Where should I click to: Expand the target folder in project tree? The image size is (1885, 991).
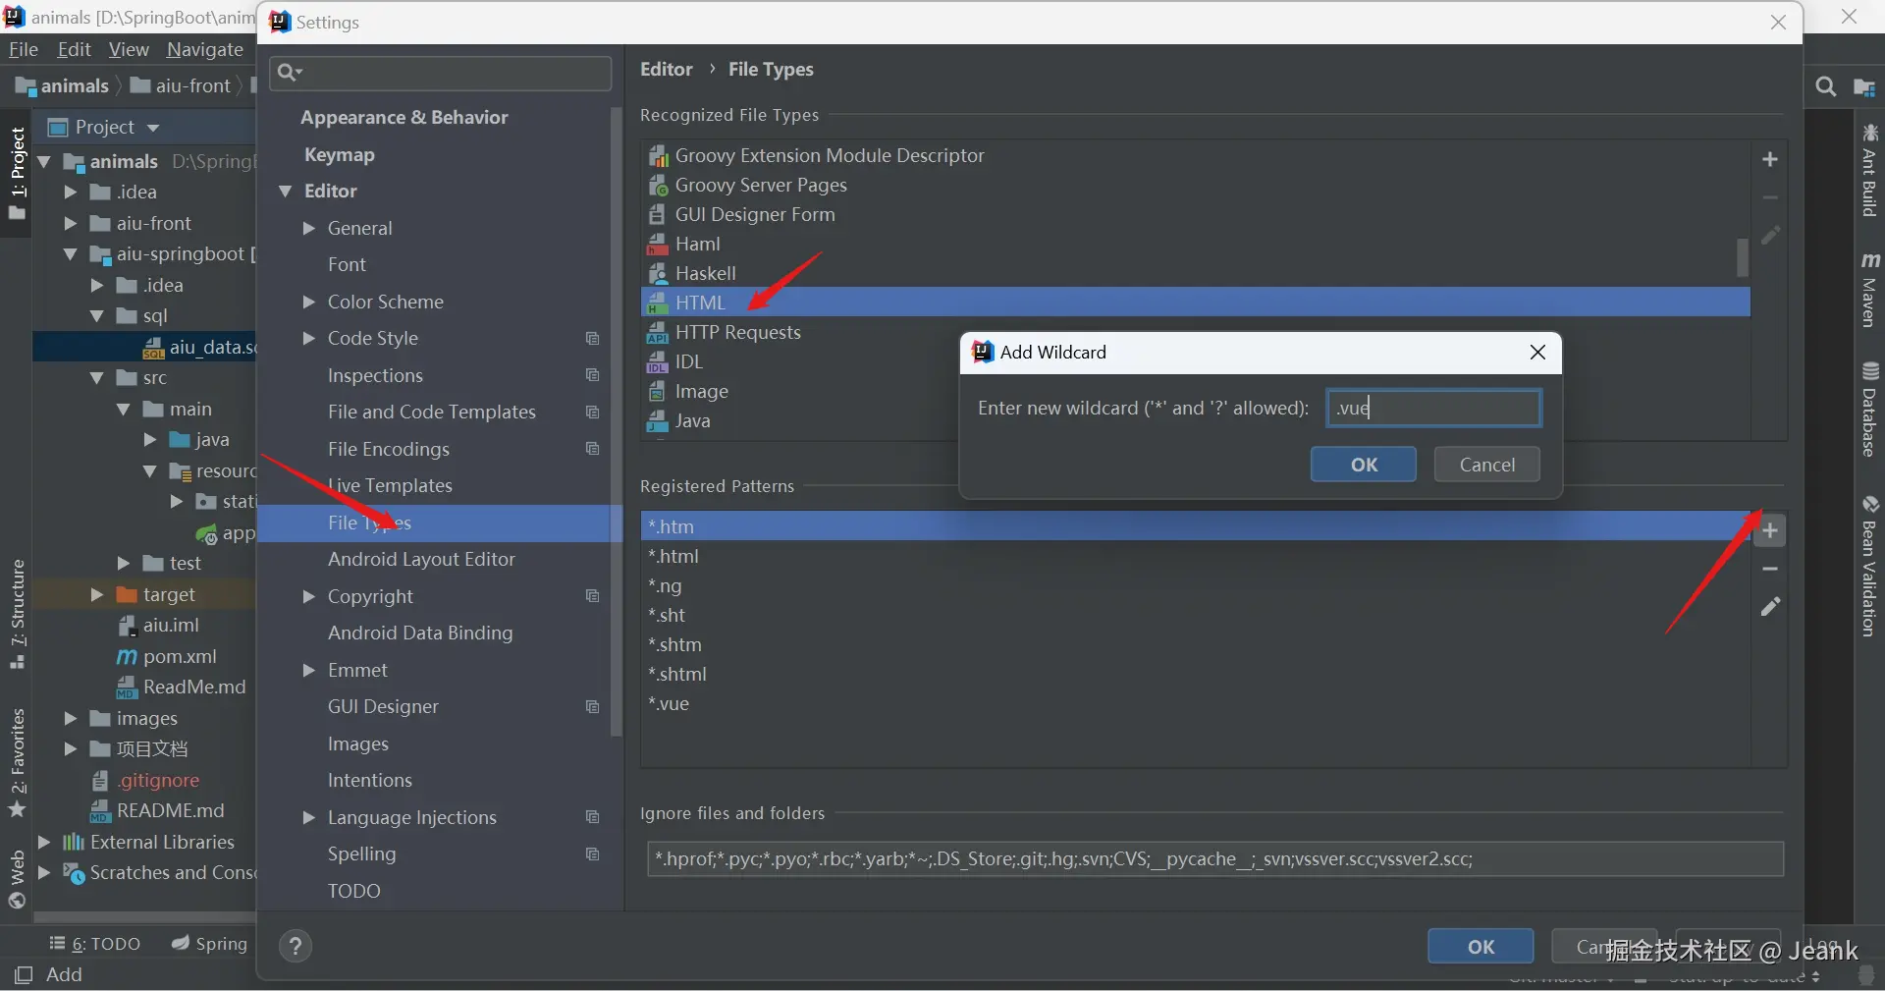(x=96, y=594)
